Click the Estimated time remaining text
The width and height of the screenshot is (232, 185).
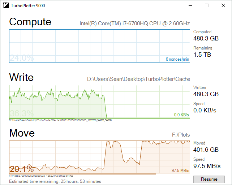[x=55, y=181]
